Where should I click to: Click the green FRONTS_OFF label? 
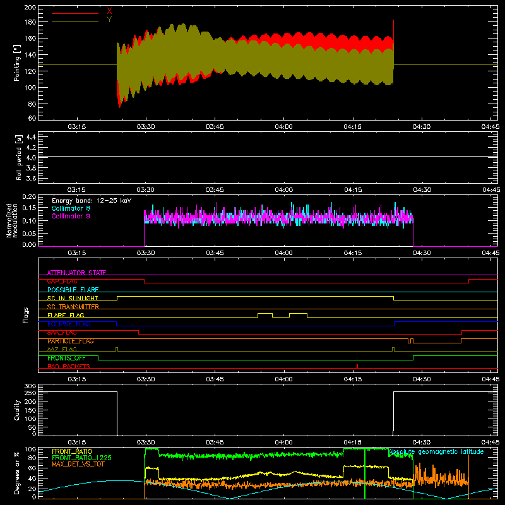[66, 358]
